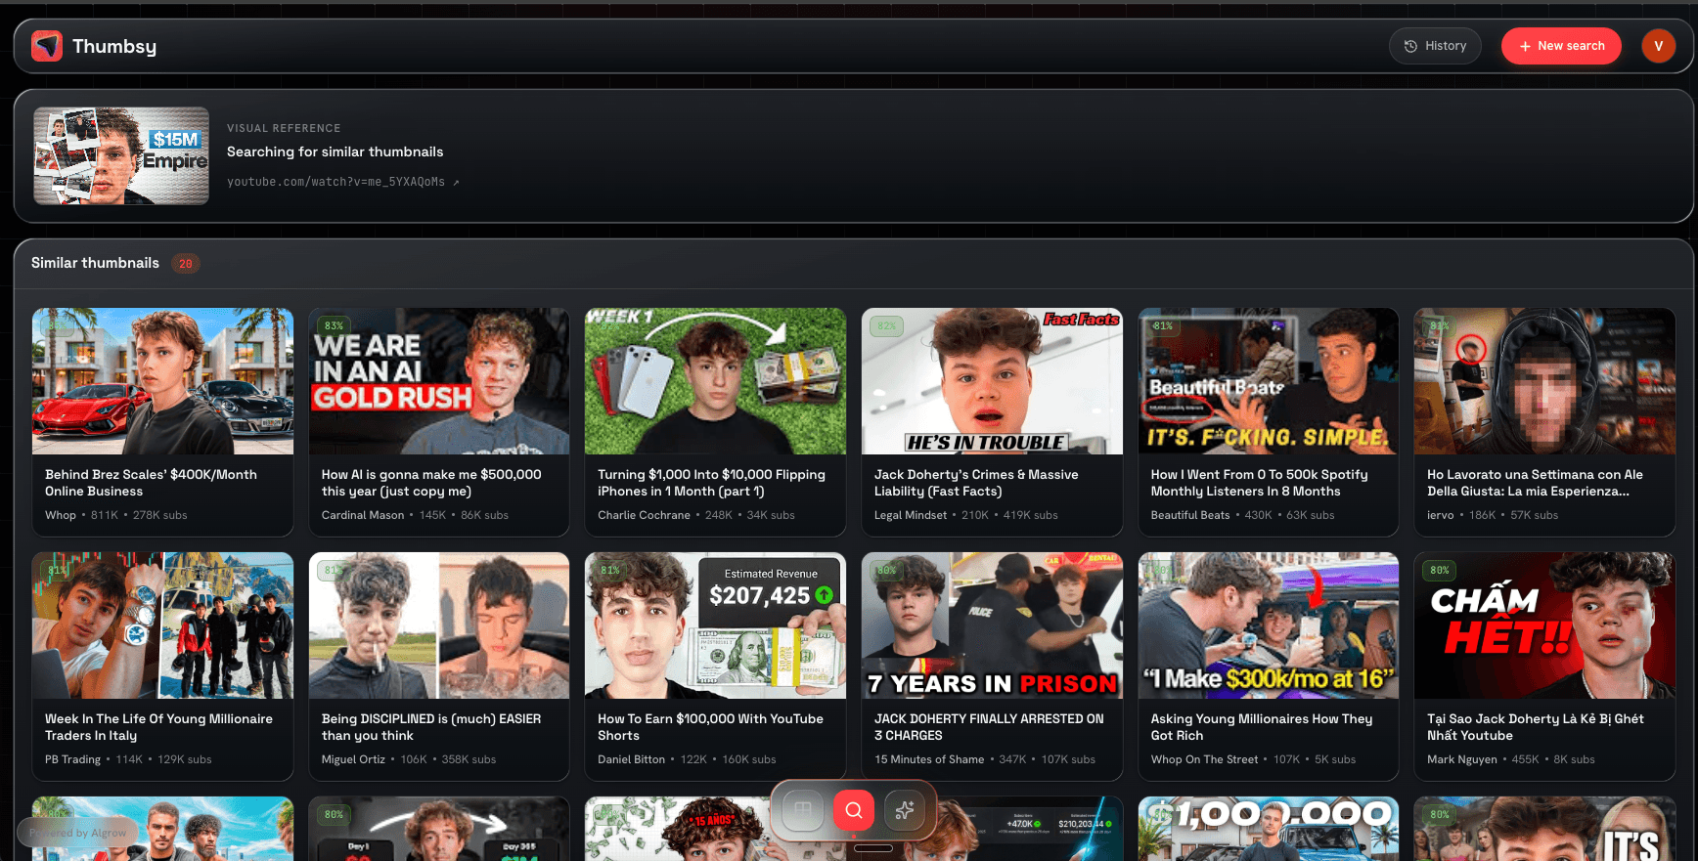Click the '419K subs' stat for Legal Mindset
Screen dimensions: 1698x861
(x=1030, y=515)
